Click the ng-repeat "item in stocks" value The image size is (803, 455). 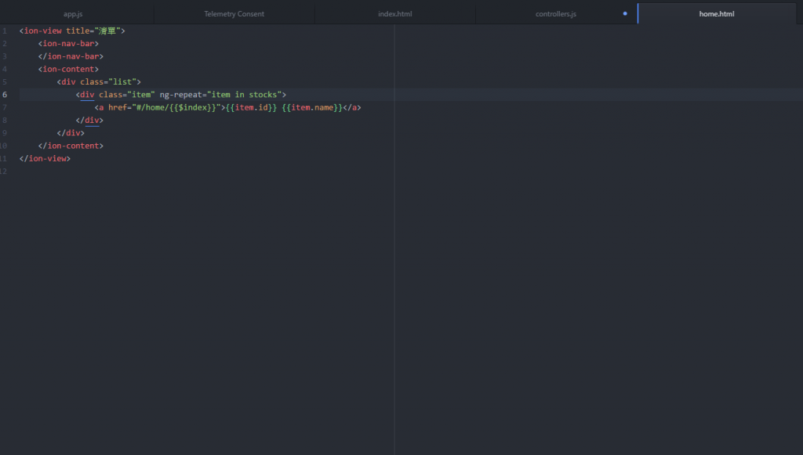(x=245, y=95)
